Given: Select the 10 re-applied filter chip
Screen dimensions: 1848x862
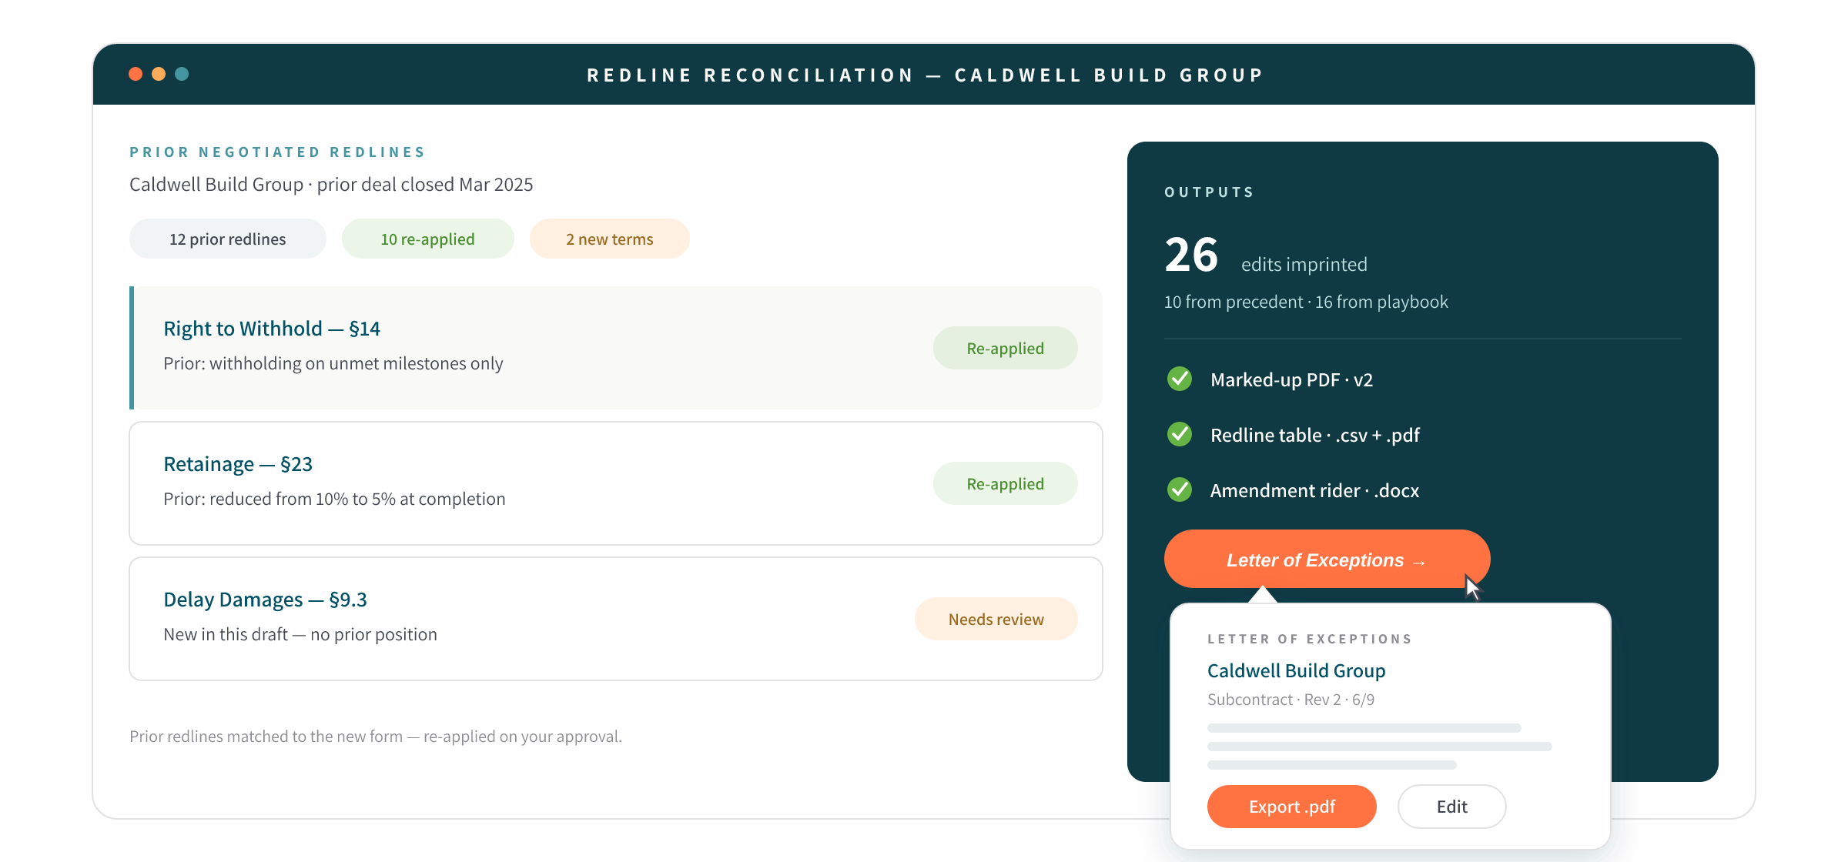Looking at the screenshot, I should (427, 239).
